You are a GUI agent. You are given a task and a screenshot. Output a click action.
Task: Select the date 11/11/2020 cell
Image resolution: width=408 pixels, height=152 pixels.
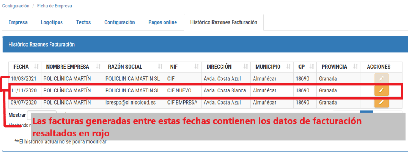(25, 90)
